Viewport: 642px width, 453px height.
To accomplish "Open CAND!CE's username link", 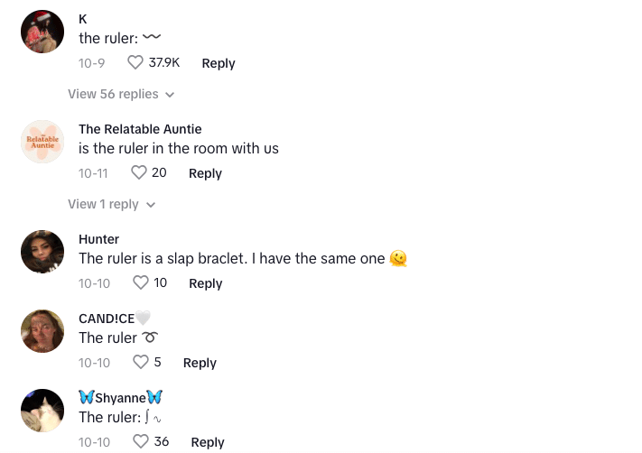I will click(106, 319).
